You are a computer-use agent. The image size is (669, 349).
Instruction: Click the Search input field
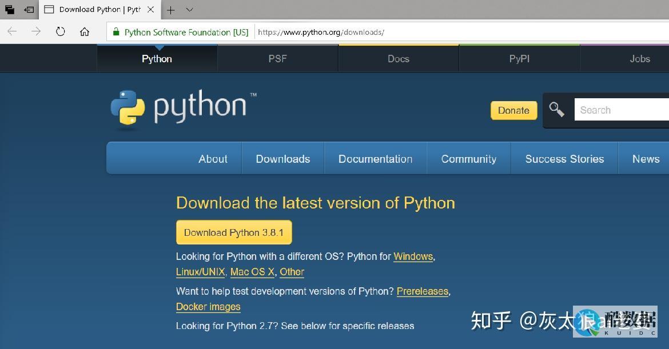pyautogui.click(x=622, y=110)
